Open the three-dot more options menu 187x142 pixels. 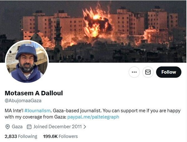134,72
